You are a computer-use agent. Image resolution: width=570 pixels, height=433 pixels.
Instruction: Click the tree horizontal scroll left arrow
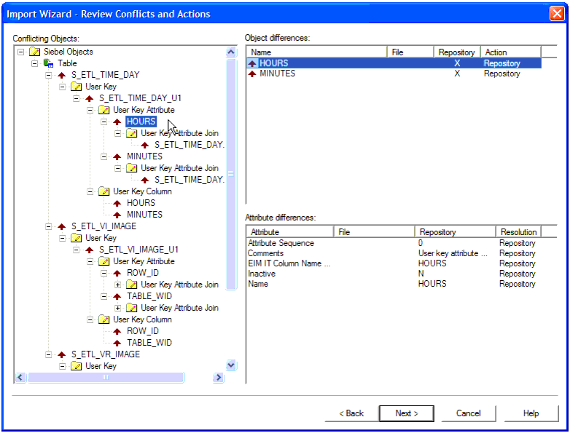[20, 378]
